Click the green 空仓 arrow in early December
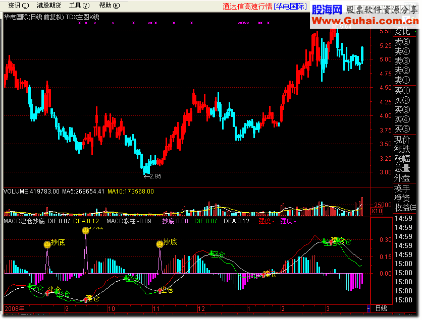This screenshot has width=422, height=320. 212,253
